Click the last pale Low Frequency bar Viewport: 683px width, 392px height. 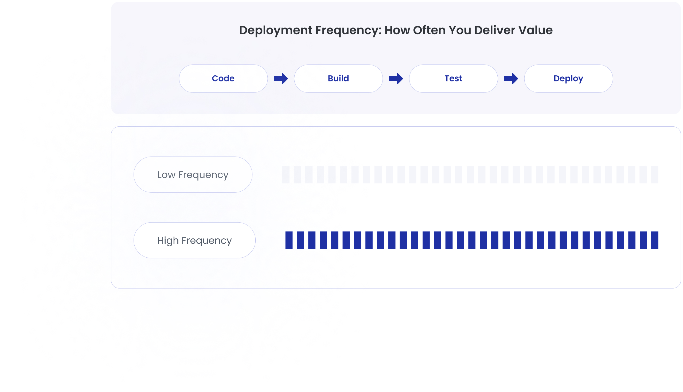pos(654,174)
